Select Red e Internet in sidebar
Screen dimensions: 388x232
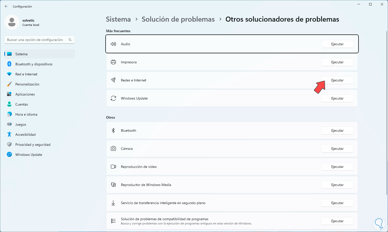[x=26, y=74]
